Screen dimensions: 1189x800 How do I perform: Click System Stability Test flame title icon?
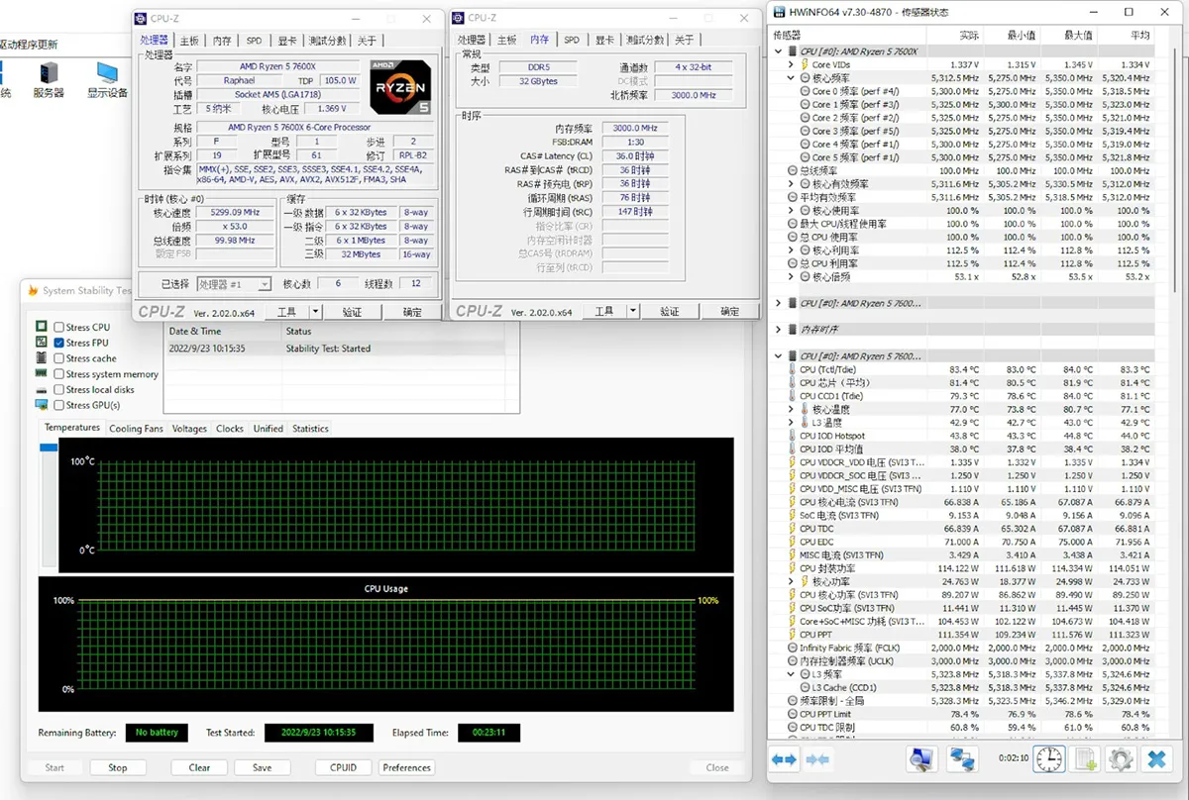33,291
